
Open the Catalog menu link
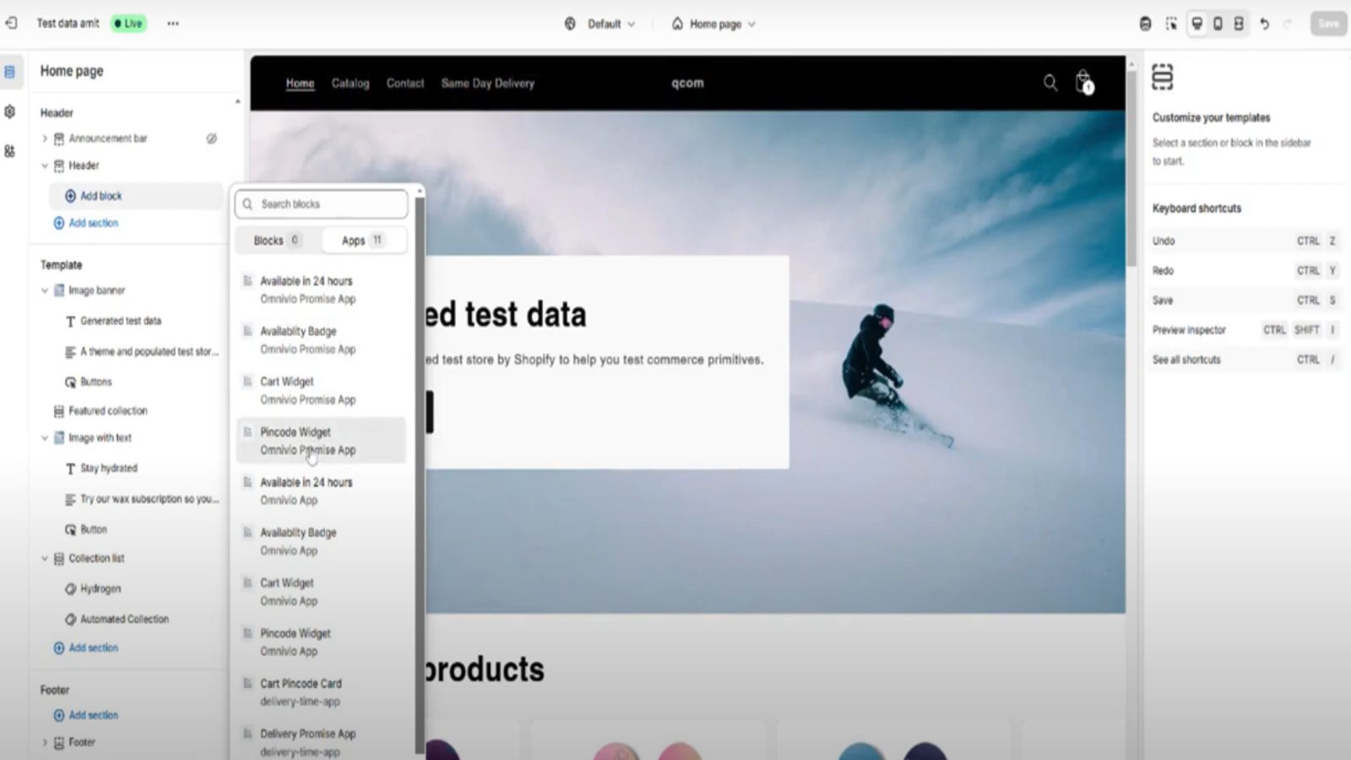tap(350, 84)
